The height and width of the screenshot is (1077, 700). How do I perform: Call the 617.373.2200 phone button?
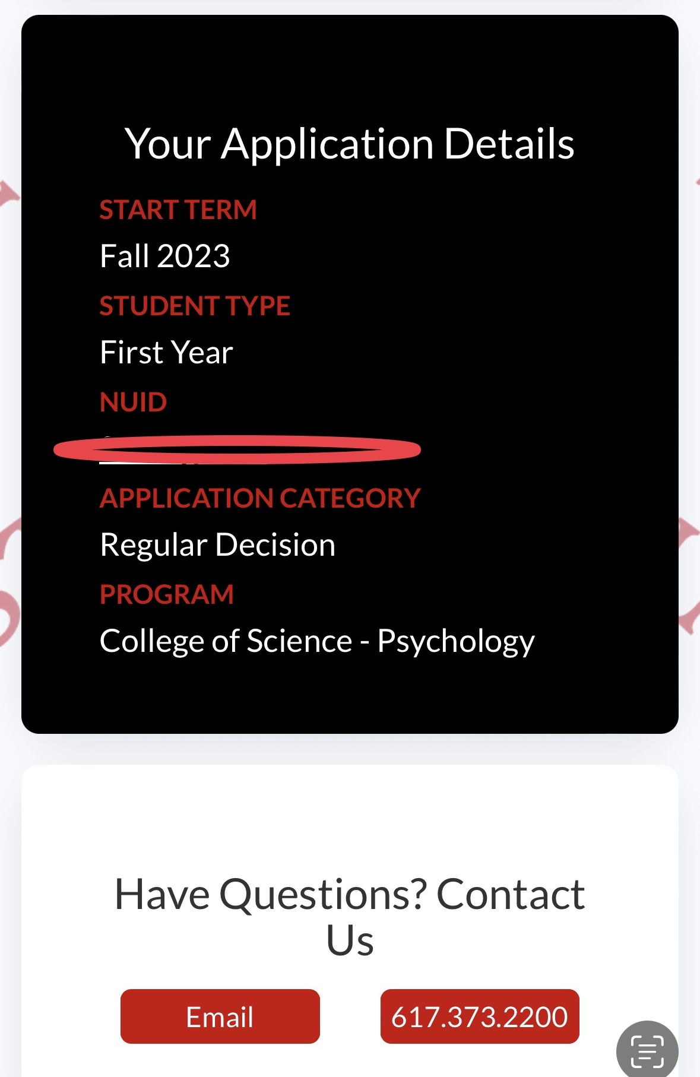[x=480, y=1016]
